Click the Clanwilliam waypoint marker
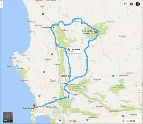 click(x=53, y=27)
